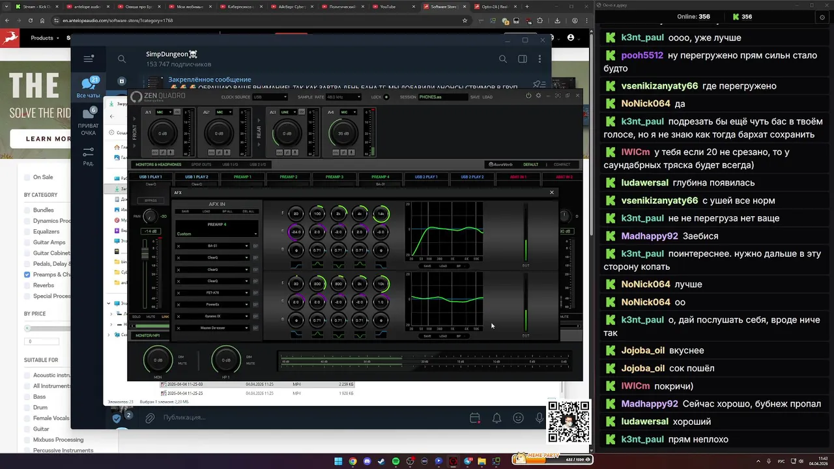Open A1 input type MIC dropdown

pos(164,112)
